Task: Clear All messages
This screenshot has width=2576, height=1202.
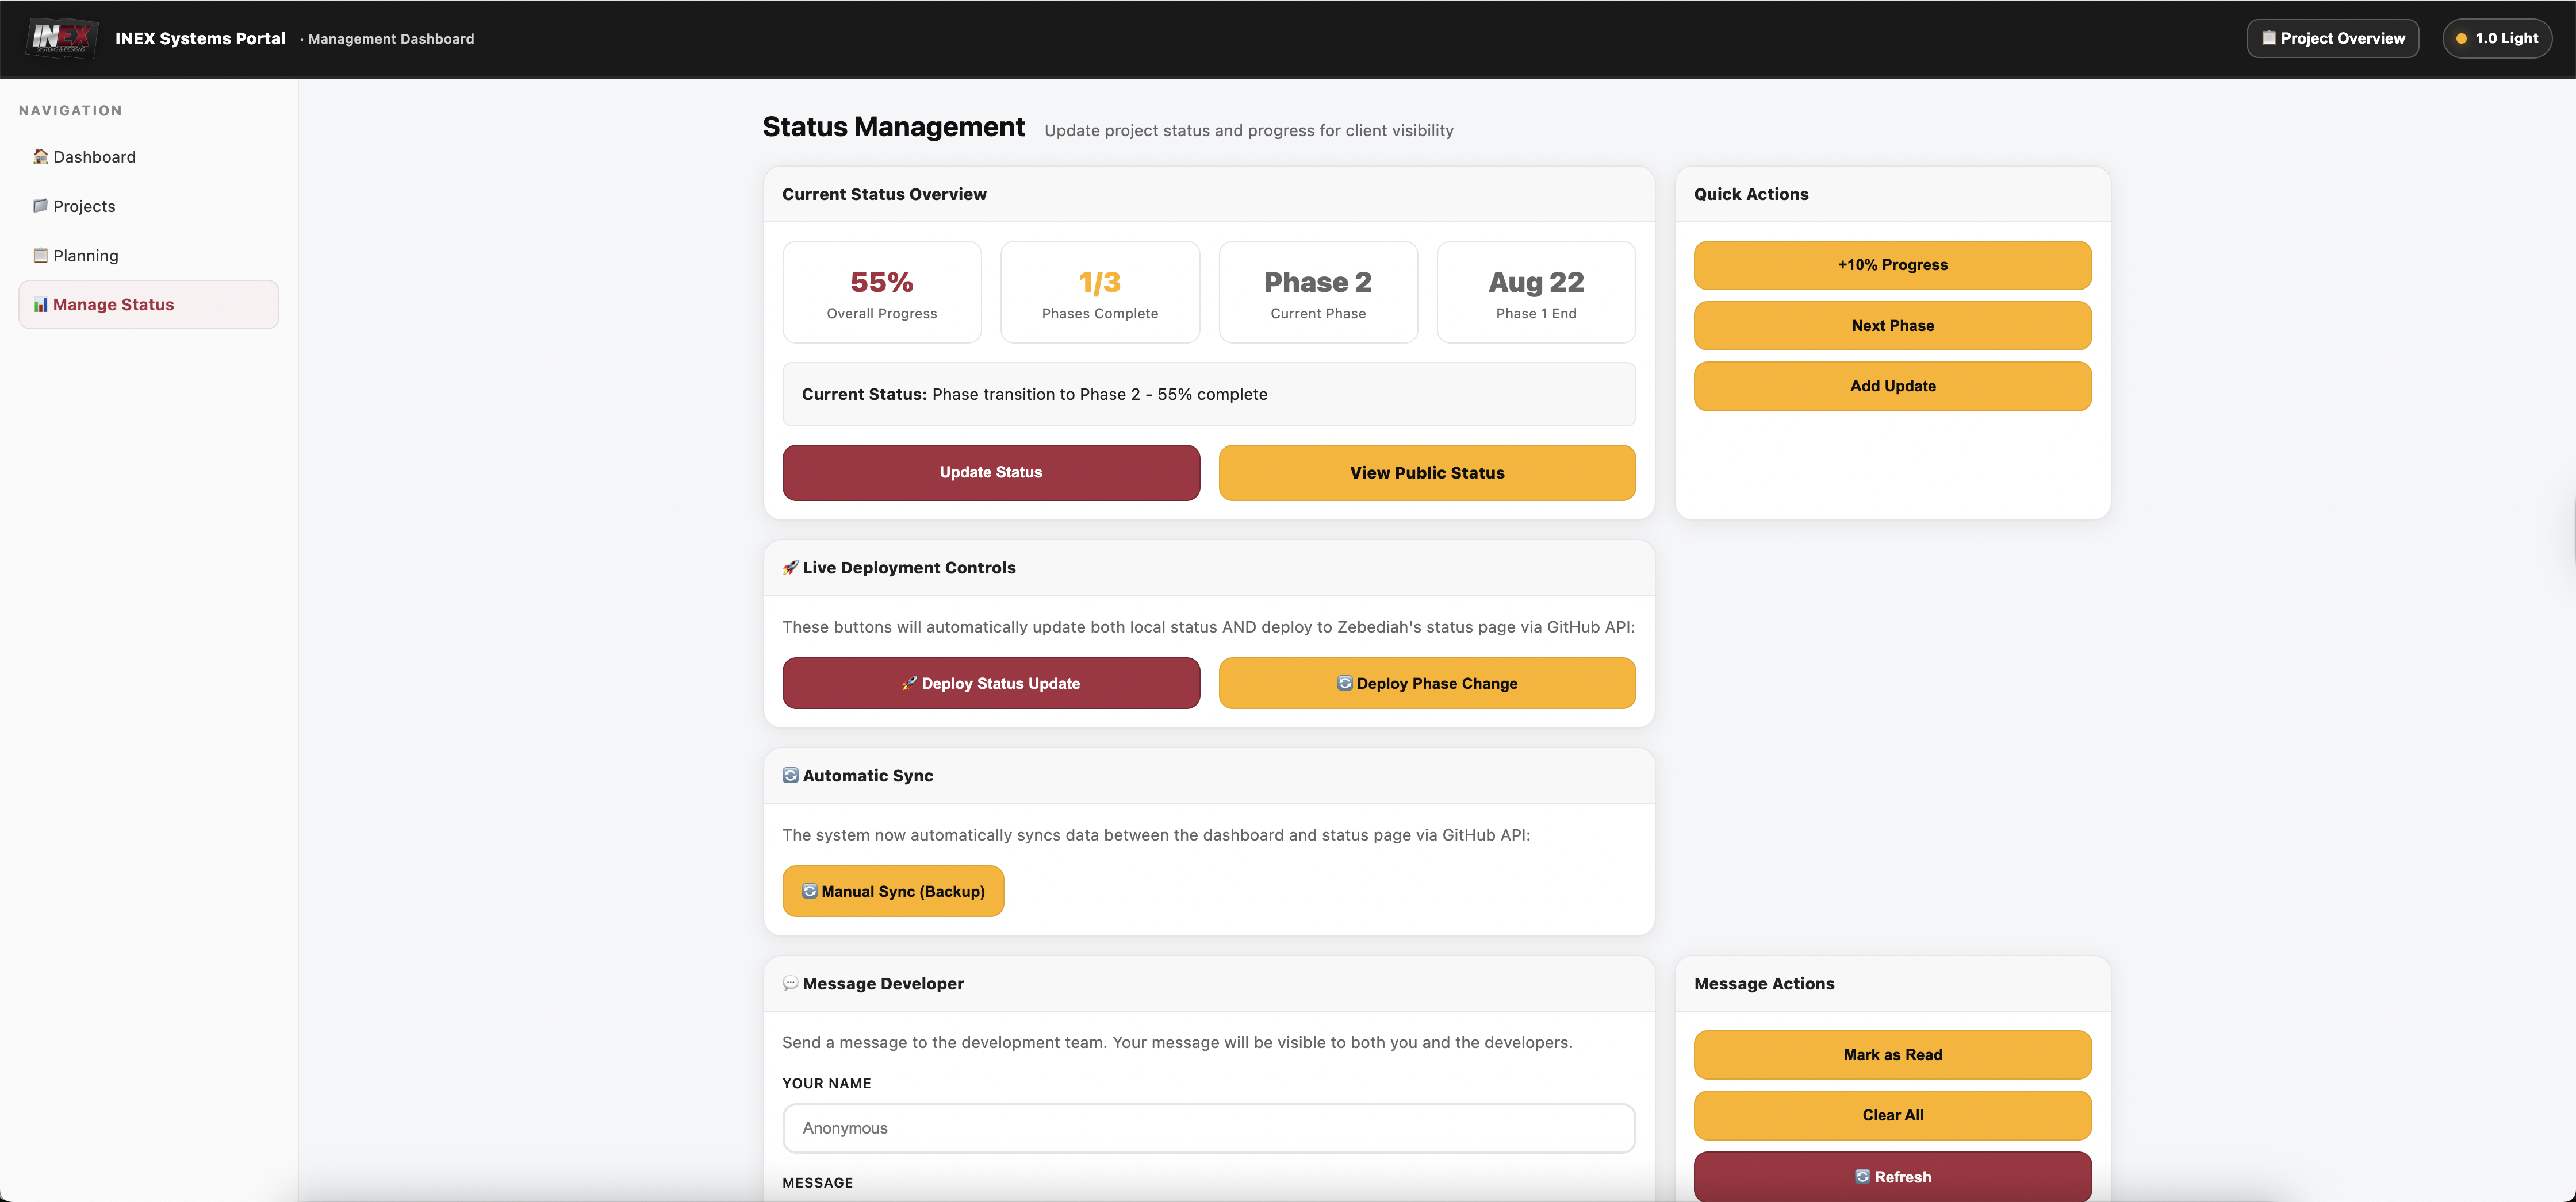Action: click(1892, 1115)
